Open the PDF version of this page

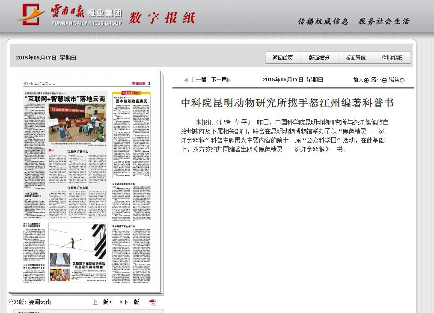coord(153,302)
